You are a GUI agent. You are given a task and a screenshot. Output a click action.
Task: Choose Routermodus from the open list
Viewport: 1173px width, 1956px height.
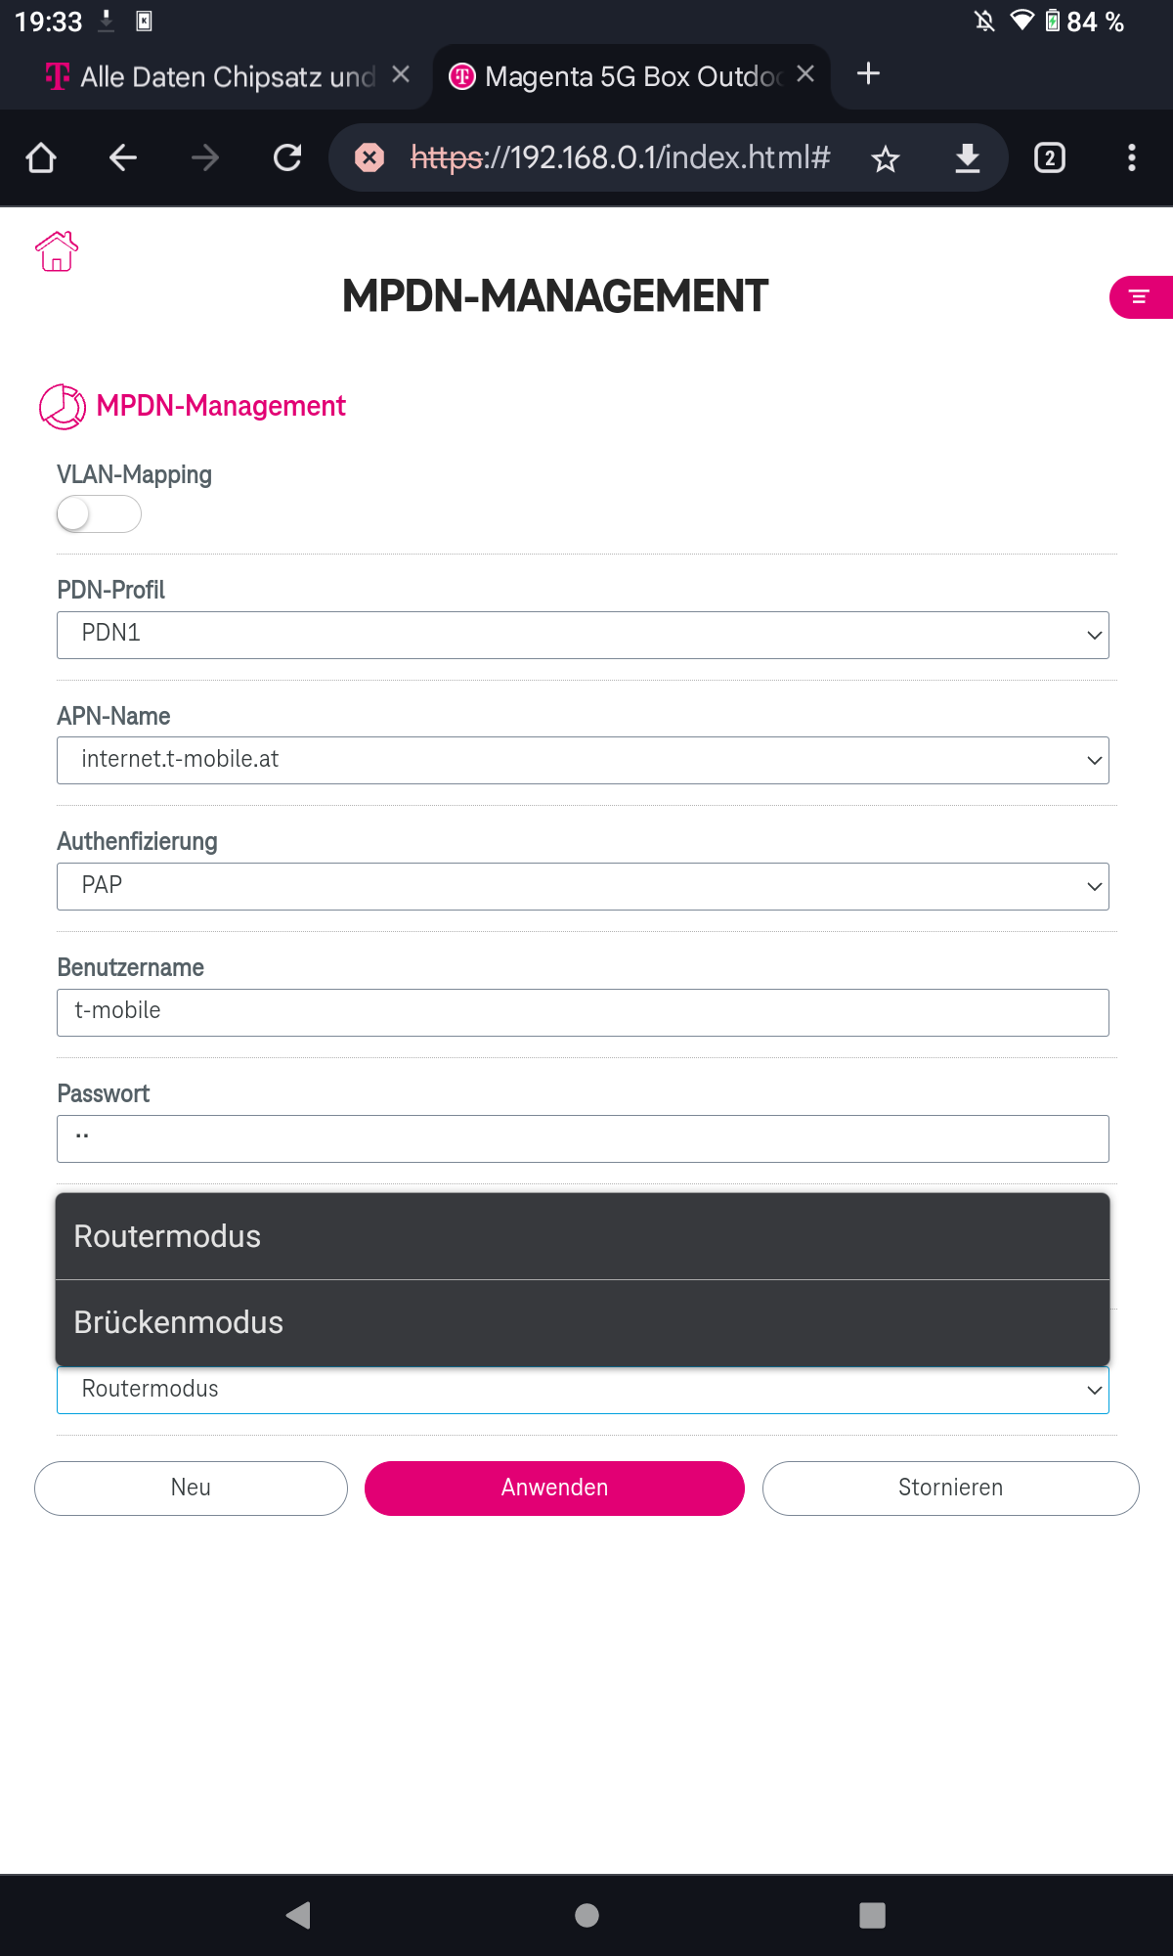(583, 1236)
